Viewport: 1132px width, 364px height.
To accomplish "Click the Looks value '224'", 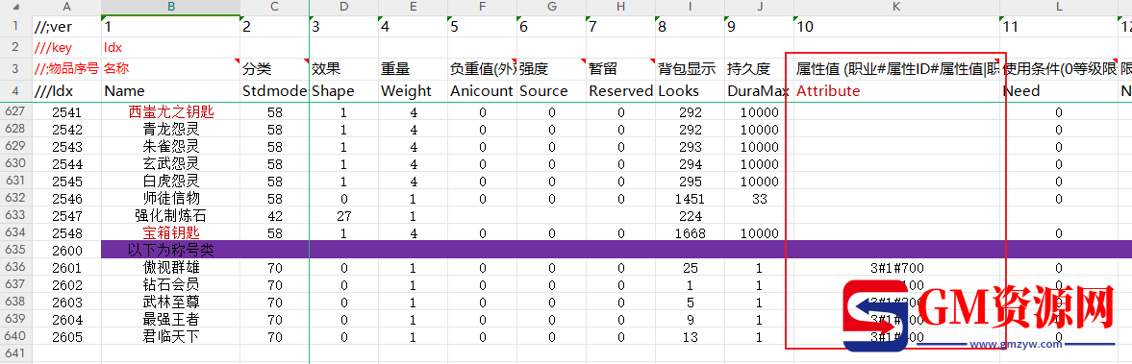I will [691, 215].
